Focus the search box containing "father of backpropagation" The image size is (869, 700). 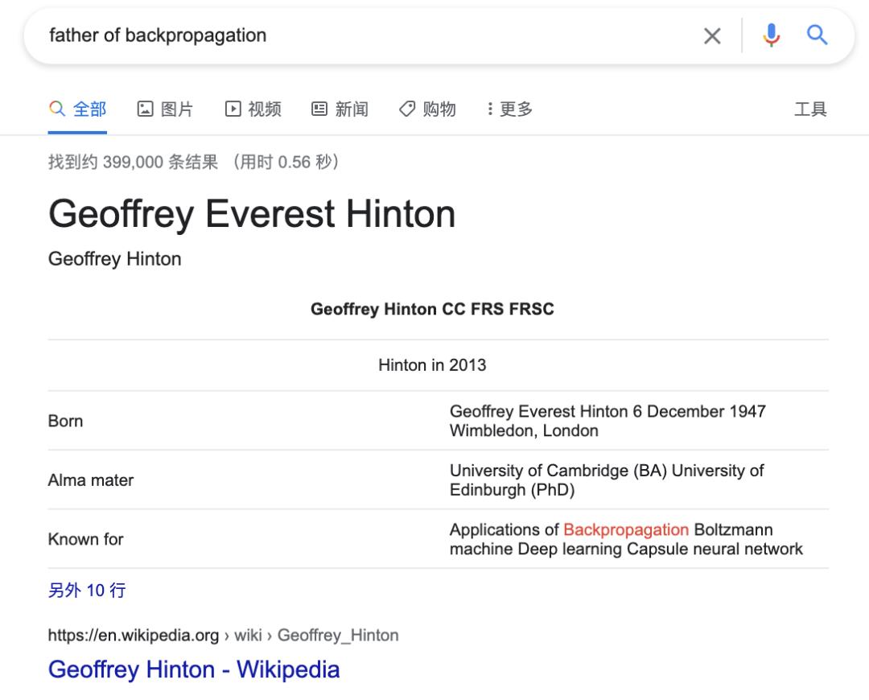[x=362, y=35]
